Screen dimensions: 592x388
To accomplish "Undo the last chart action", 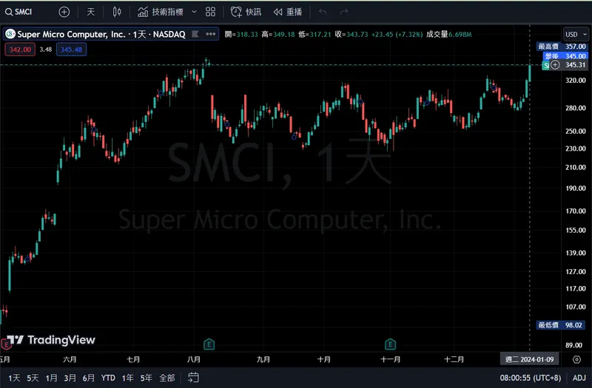I will (323, 12).
